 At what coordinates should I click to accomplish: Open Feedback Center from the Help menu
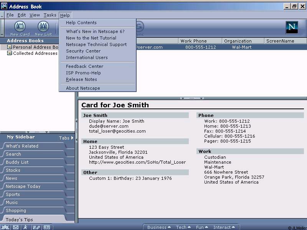[x=97, y=66]
